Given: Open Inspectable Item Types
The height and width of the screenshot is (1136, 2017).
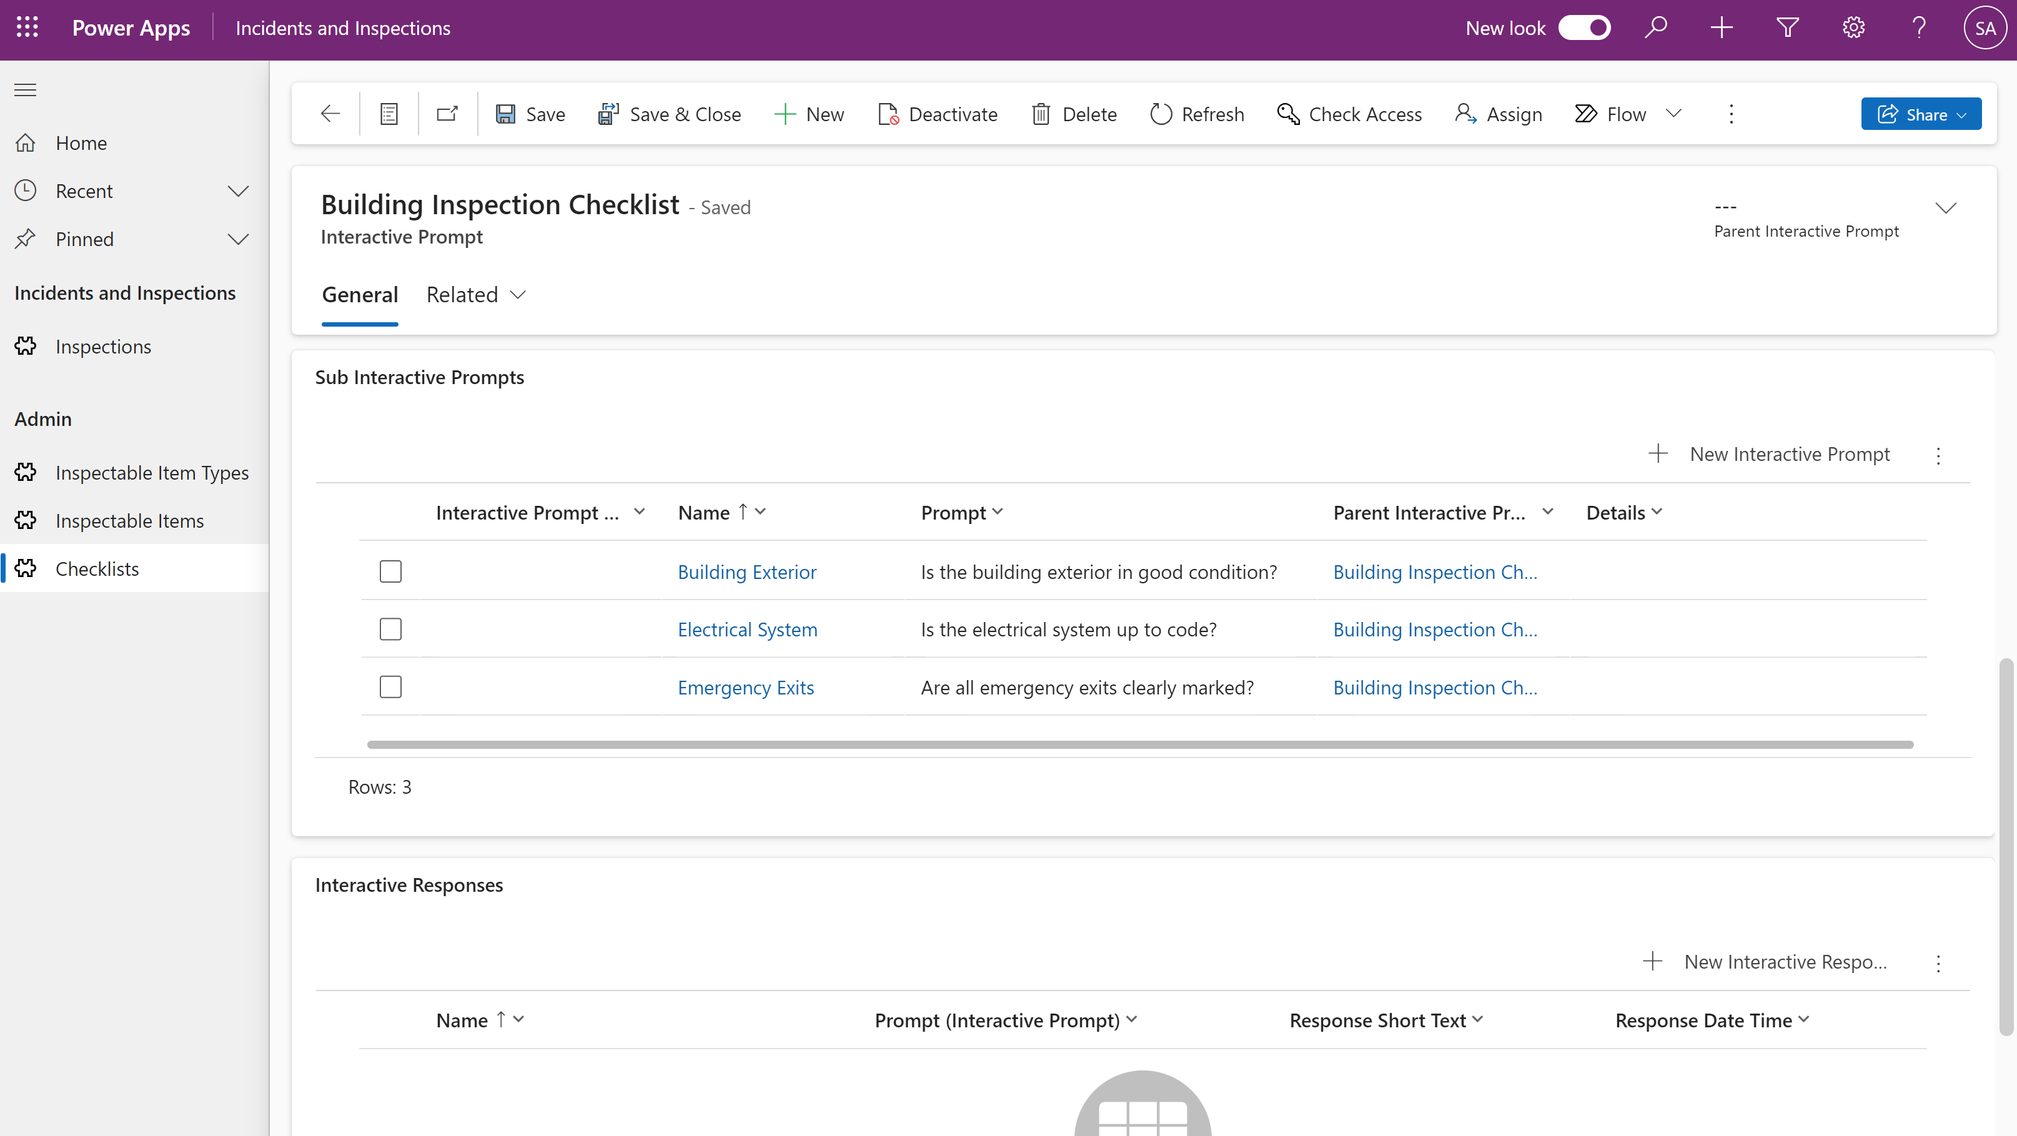Looking at the screenshot, I should coord(135,473).
